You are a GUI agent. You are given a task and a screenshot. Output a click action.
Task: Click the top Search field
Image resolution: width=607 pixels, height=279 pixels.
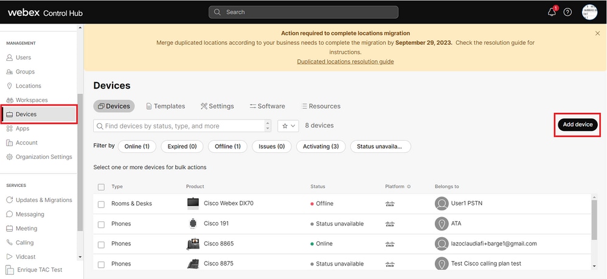pos(303,12)
